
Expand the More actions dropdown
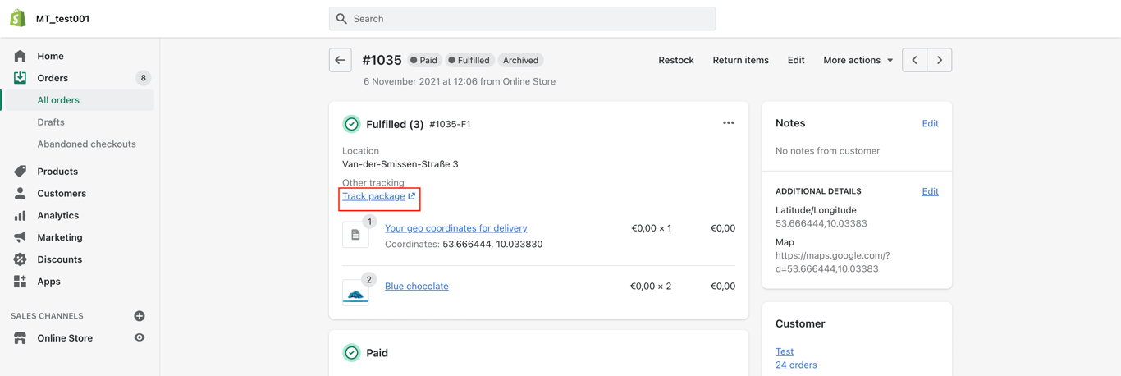(x=858, y=60)
